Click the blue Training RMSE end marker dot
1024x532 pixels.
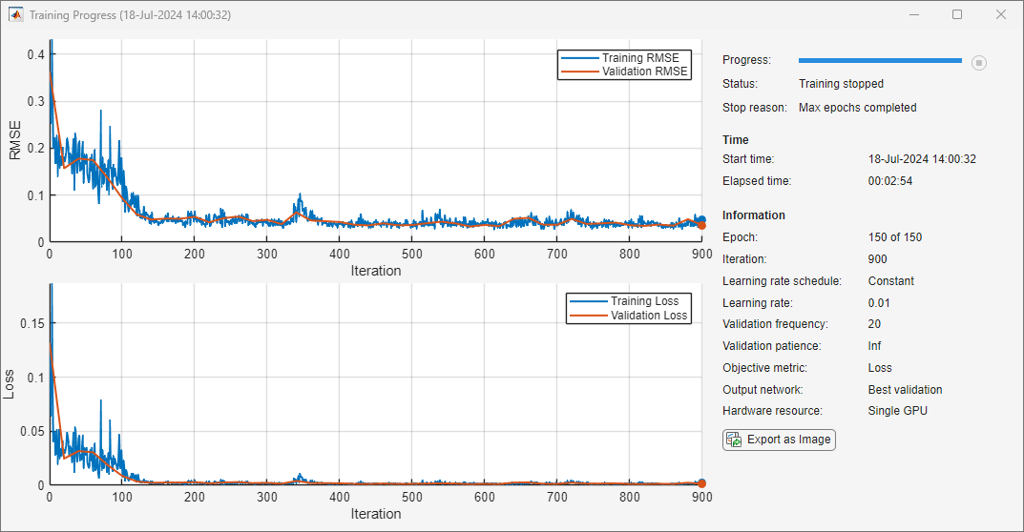tap(700, 220)
